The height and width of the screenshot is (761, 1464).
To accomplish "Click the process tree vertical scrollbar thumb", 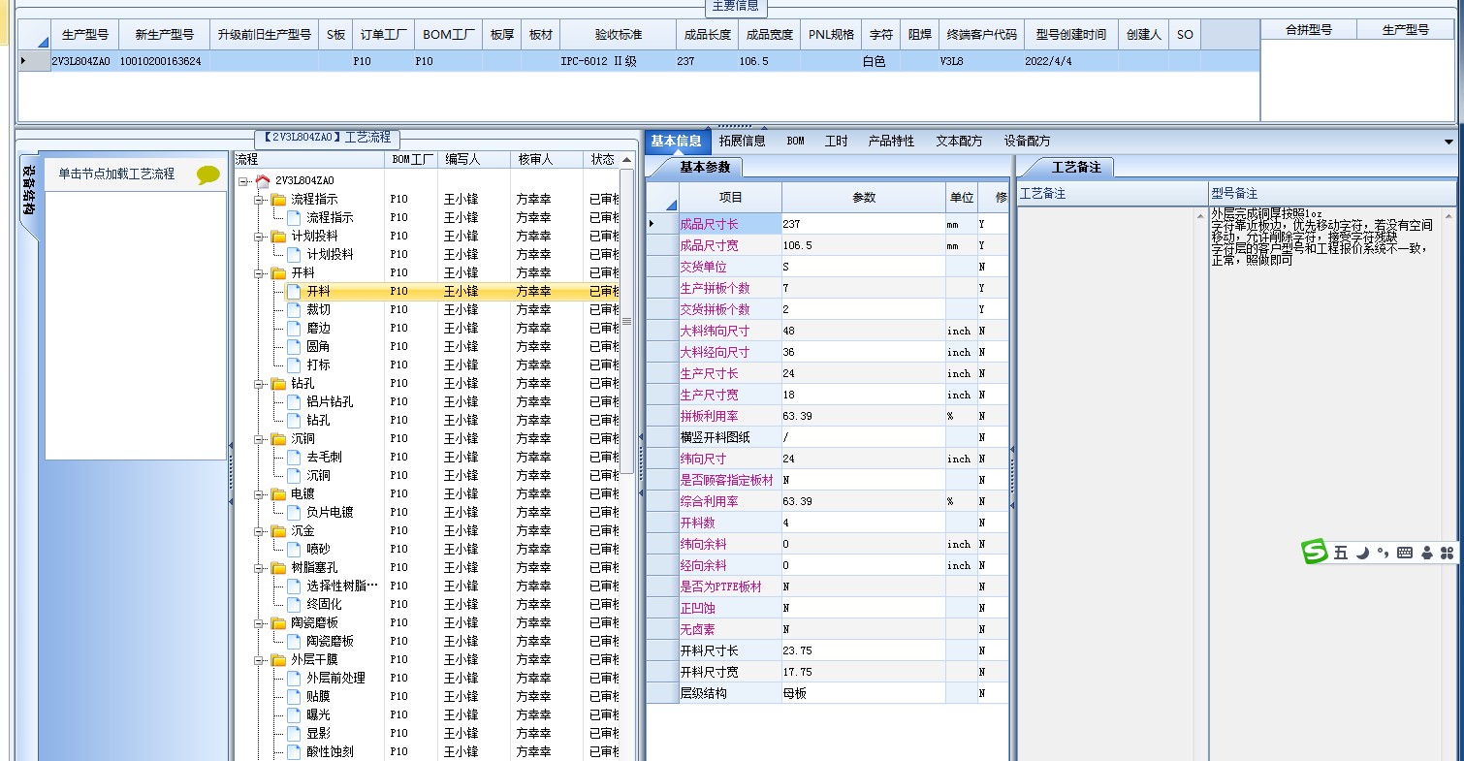I will (626, 321).
